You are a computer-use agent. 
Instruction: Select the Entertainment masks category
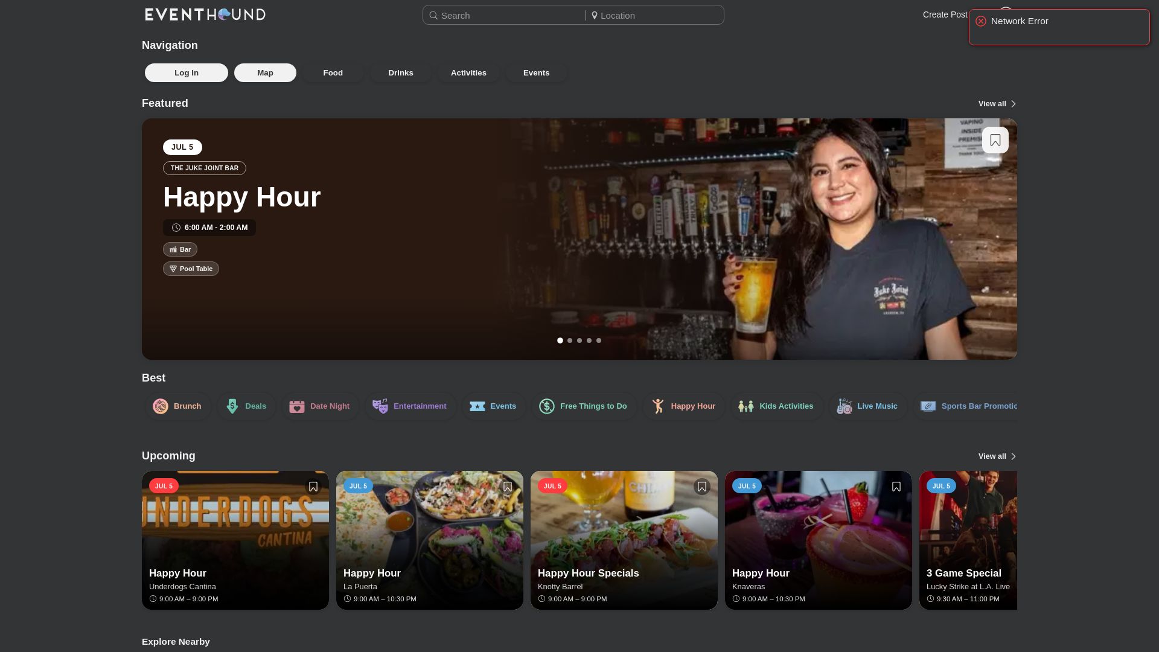[x=380, y=406]
